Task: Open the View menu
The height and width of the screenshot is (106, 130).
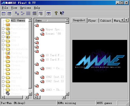Action: 14,8
